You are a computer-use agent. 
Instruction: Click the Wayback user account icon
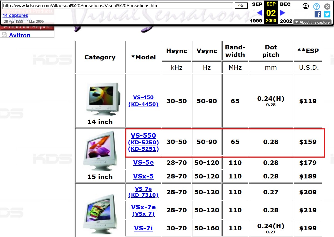(x=305, y=6)
